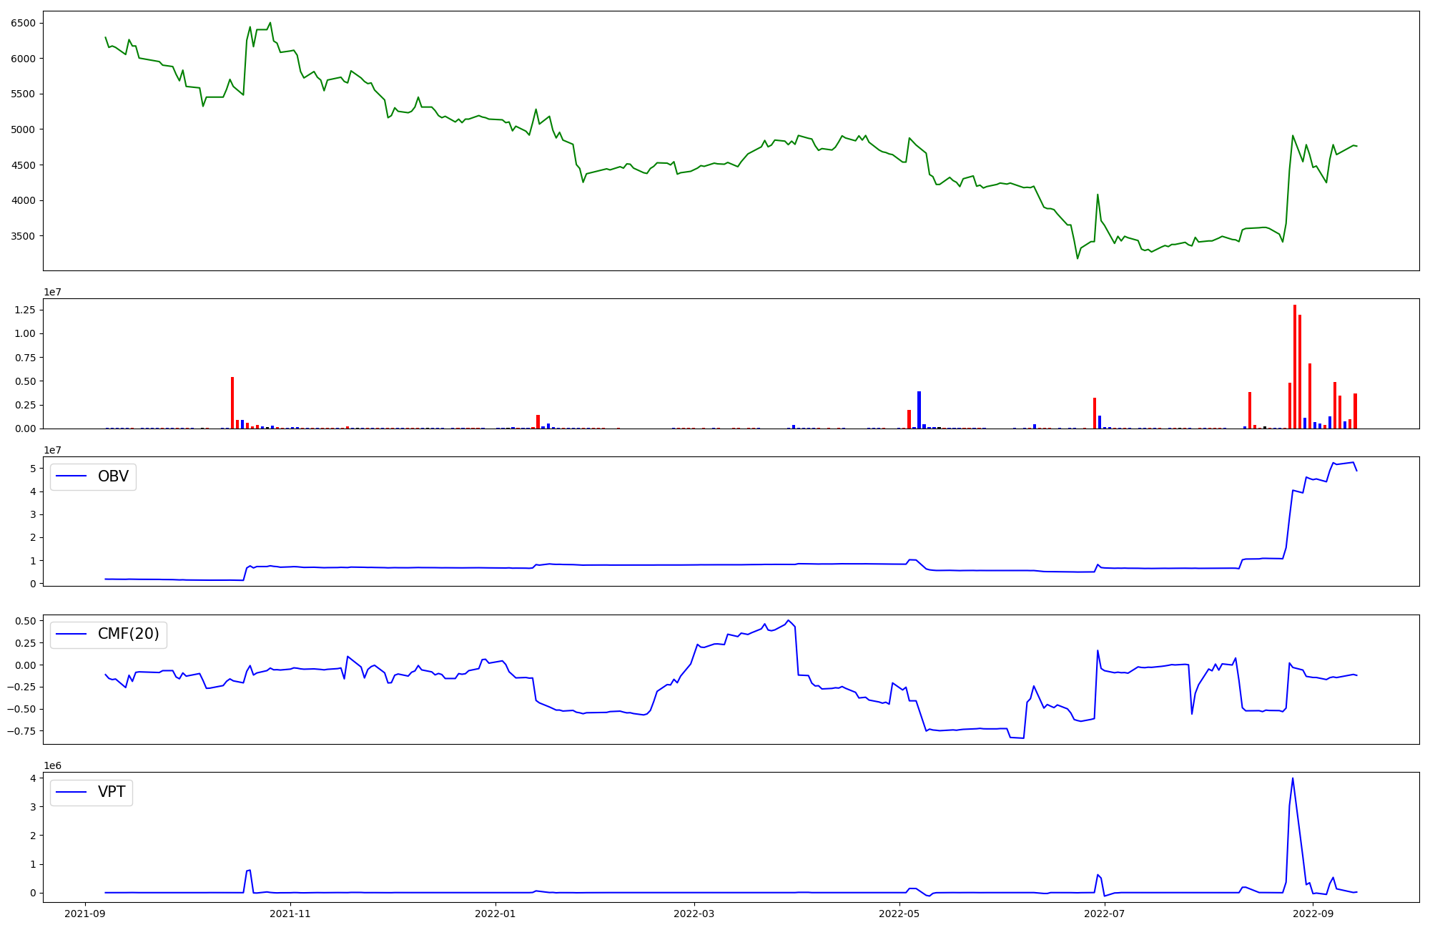
Task: Click the 2022-05 x-axis date label
Action: [x=899, y=914]
